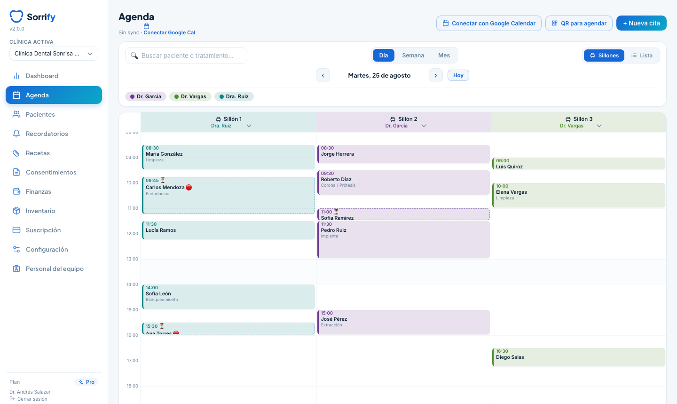Go to Recordatorios bell item
Screen dimensions: 677x404
click(x=54, y=134)
